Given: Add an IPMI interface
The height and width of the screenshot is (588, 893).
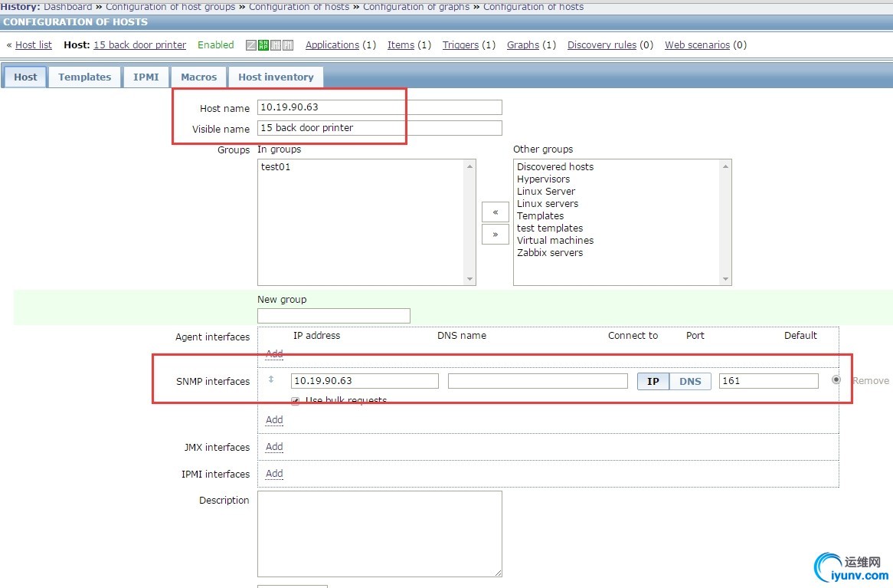Looking at the screenshot, I should [274, 473].
